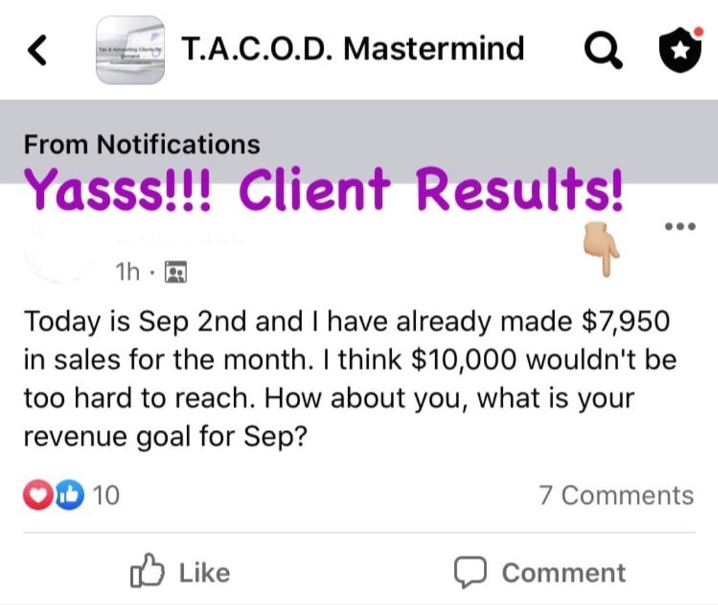Open the admin shield star badge
The height and width of the screenshot is (605, 718).
(680, 49)
